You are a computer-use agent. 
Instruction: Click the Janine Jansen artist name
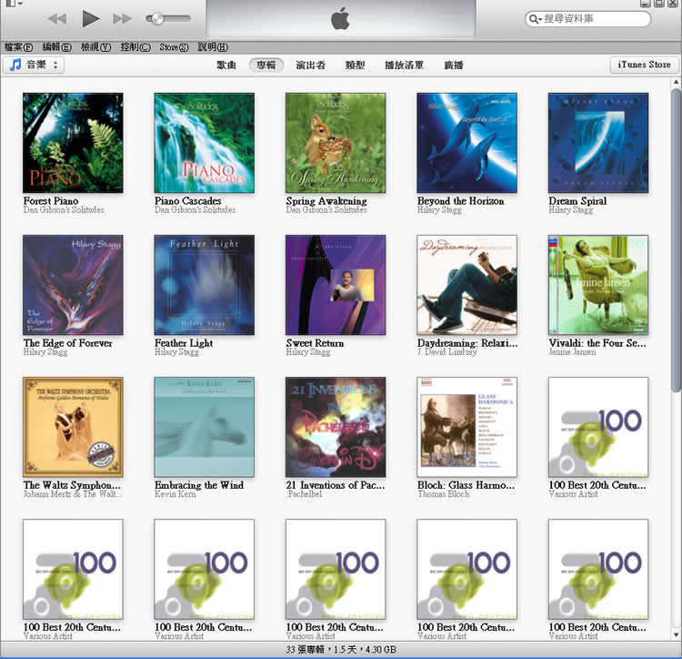tap(572, 351)
